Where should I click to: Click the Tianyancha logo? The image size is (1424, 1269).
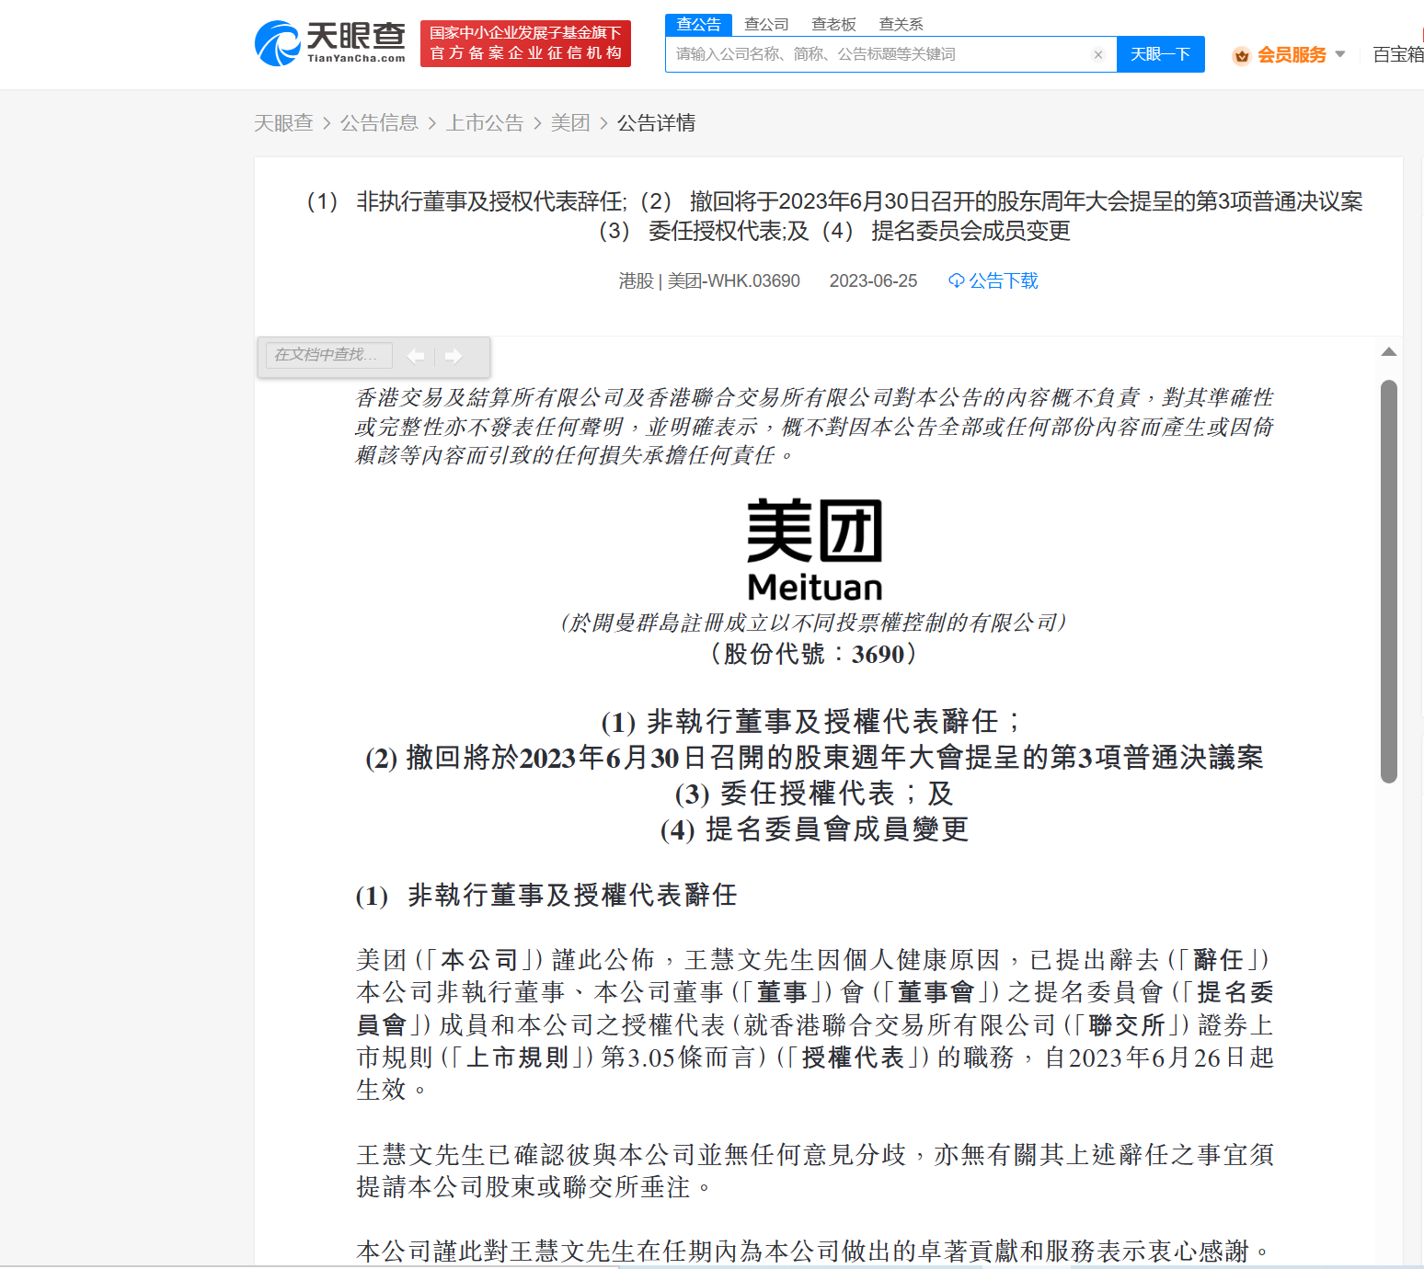[329, 43]
